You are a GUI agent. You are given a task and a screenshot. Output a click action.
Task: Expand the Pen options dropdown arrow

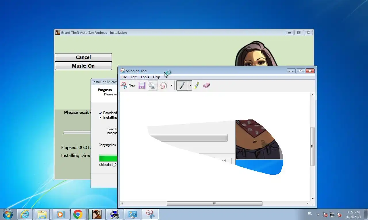click(190, 85)
